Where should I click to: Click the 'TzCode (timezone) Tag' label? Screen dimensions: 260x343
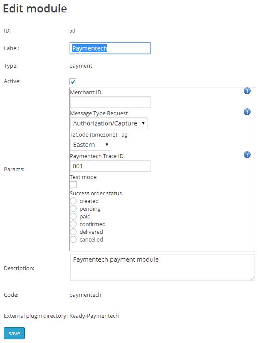pyautogui.click(x=98, y=135)
